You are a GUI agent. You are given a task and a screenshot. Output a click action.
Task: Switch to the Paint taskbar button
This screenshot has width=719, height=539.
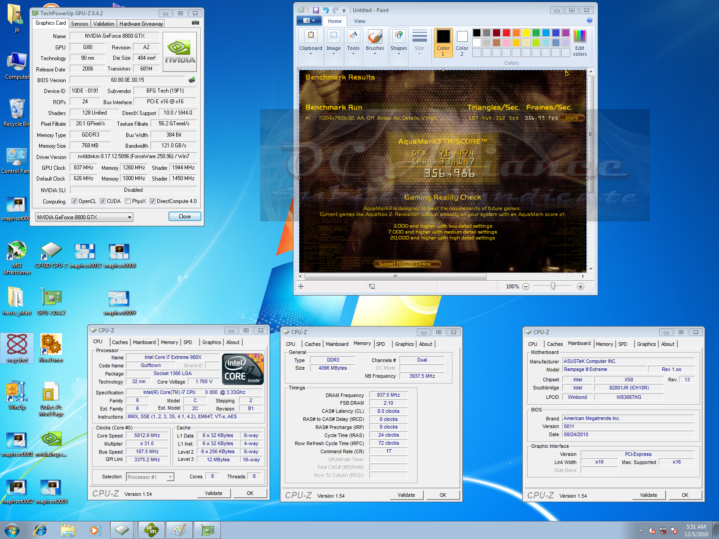179,530
